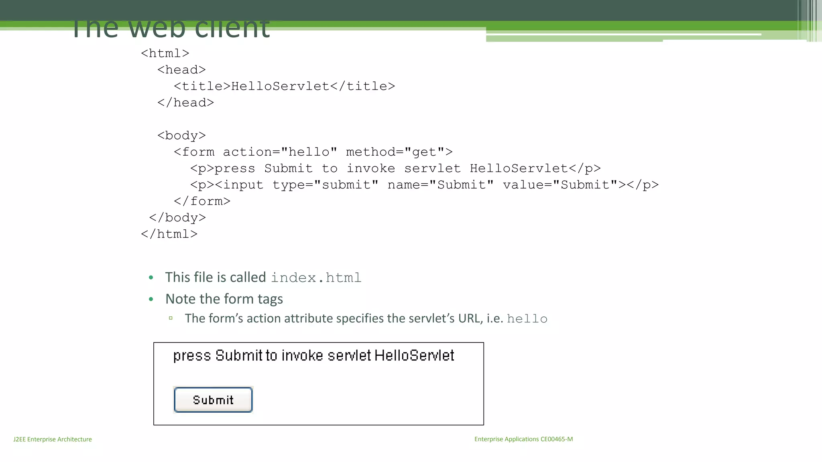Click the closing </html> tag line

[x=169, y=234]
